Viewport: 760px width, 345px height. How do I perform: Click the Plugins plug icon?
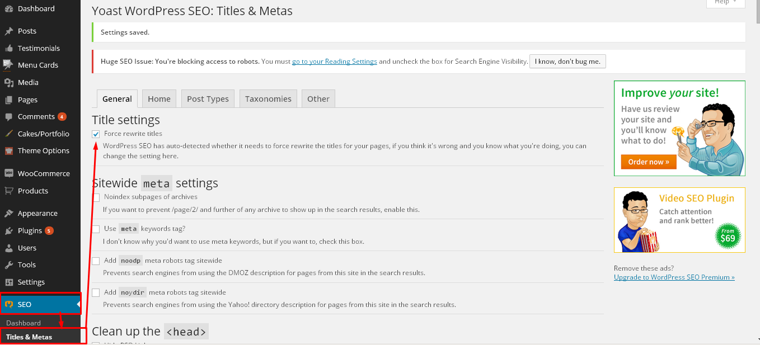pos(8,231)
